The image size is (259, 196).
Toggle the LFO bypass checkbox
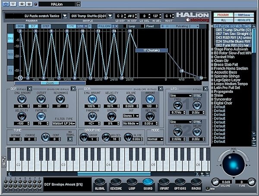pyautogui.click(x=205, y=89)
